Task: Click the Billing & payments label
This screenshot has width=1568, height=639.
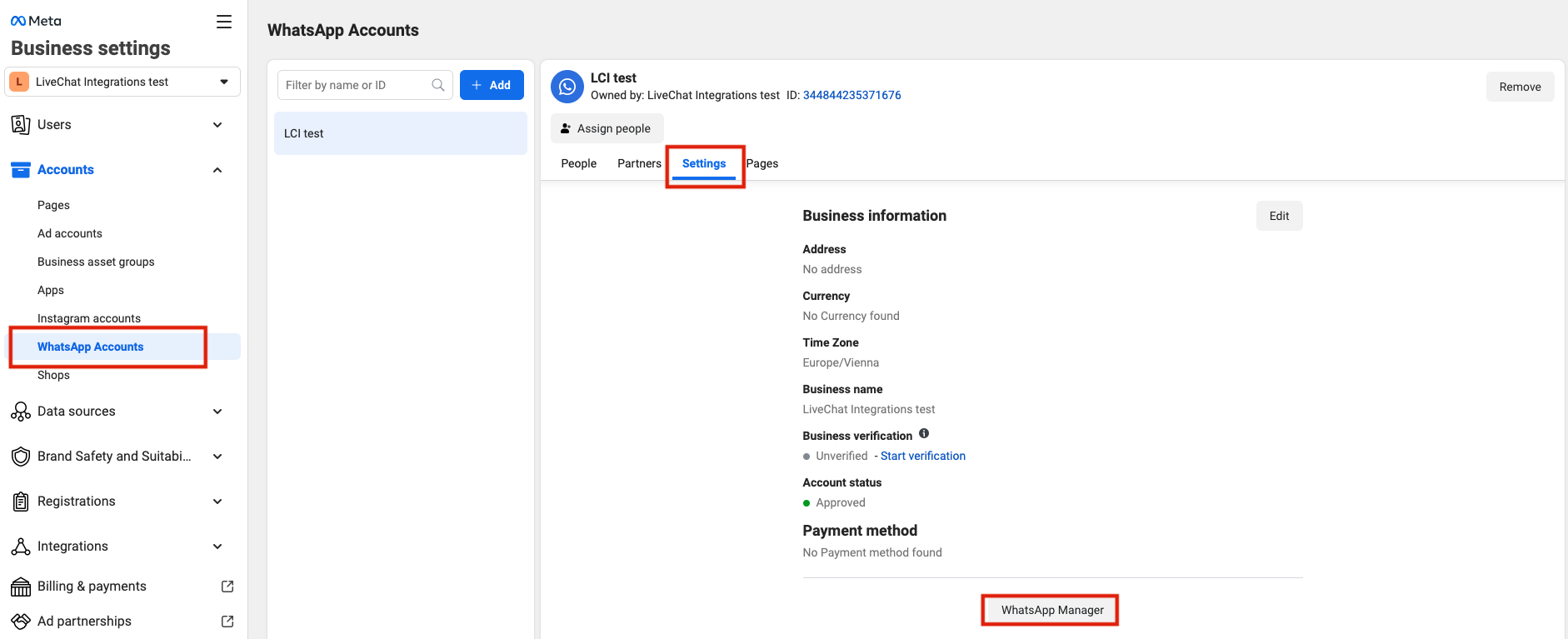Action: (x=92, y=587)
